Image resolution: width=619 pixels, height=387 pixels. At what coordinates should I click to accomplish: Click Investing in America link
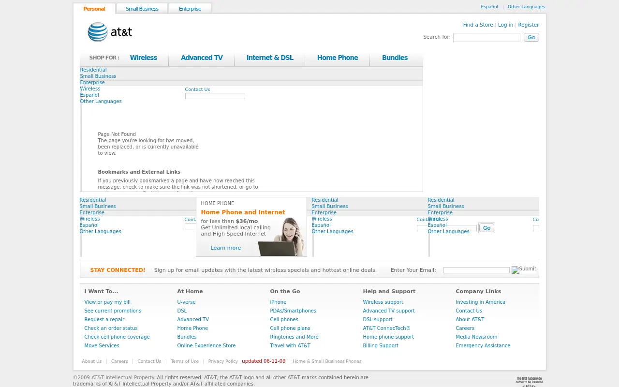click(x=480, y=302)
